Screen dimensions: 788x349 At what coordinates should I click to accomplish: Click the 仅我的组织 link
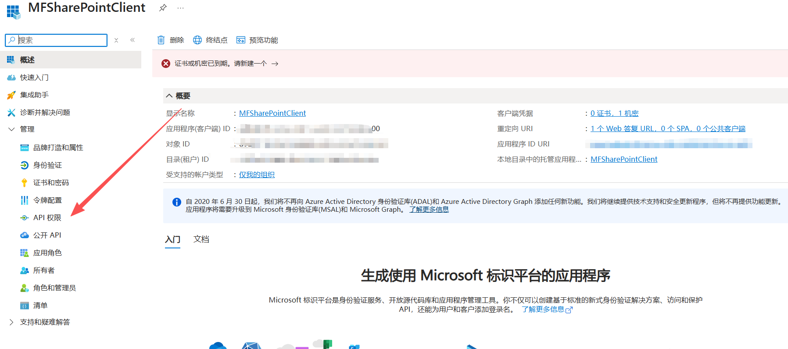coord(257,174)
